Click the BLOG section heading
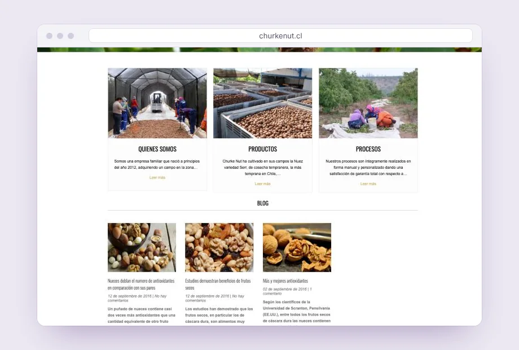Viewport: 519px width, 350px height. point(263,203)
